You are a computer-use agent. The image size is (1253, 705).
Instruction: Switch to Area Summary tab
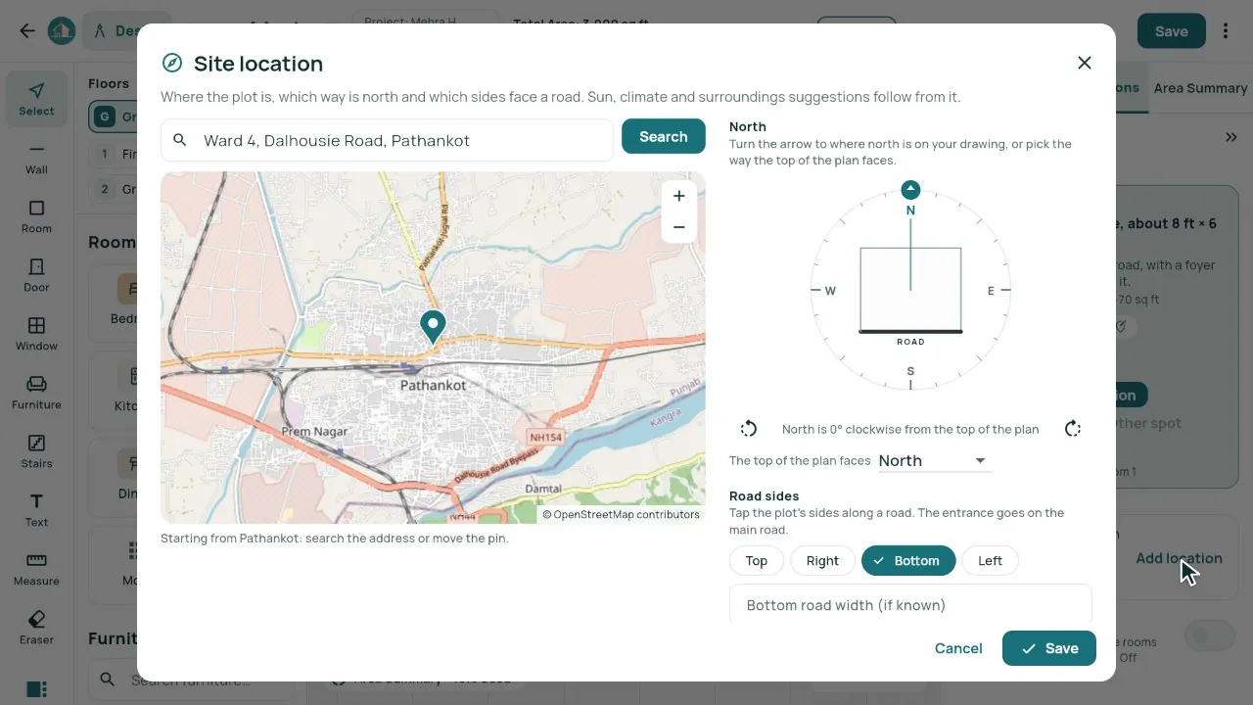[1200, 88]
